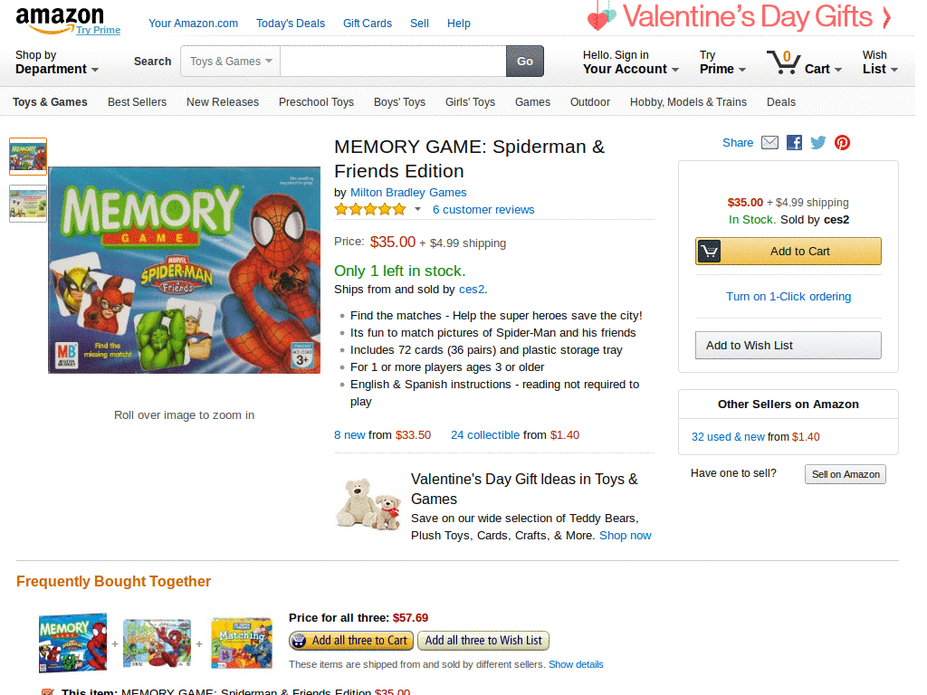The height and width of the screenshot is (695, 927).
Task: Open the Toys & Games search category dropdown
Action: click(229, 61)
